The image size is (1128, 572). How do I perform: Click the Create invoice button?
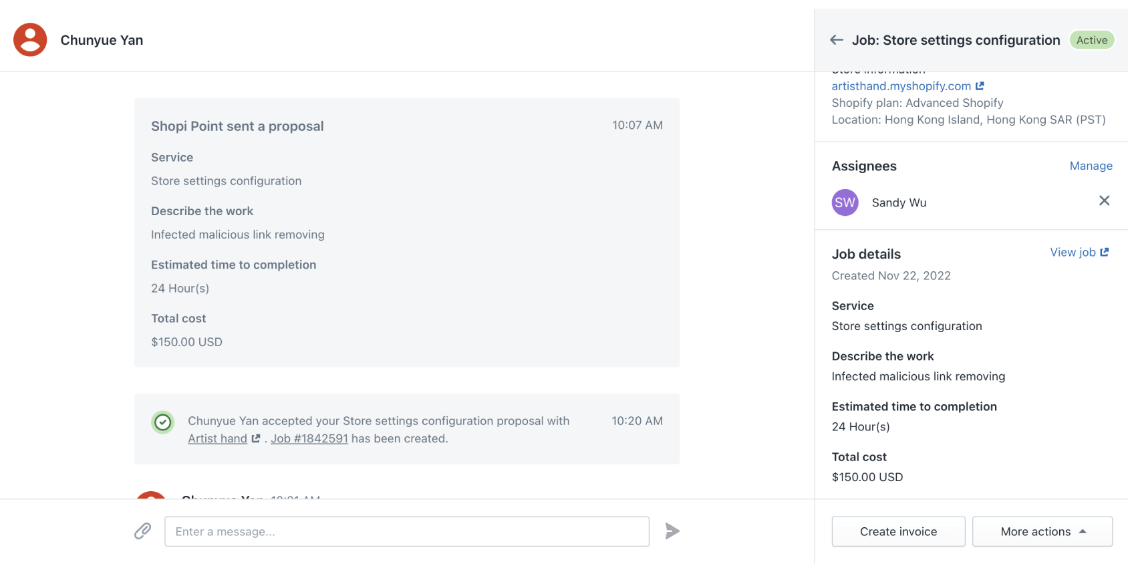click(898, 531)
